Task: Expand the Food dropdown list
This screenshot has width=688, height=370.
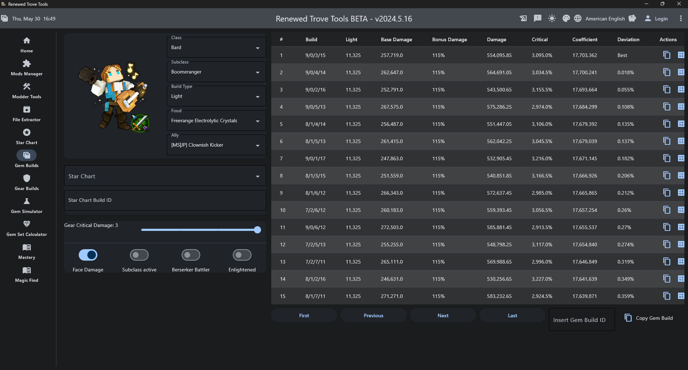Action: pyautogui.click(x=216, y=121)
